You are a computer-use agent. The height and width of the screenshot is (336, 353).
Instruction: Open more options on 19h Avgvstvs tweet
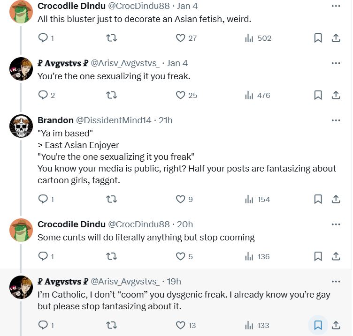tap(336, 282)
